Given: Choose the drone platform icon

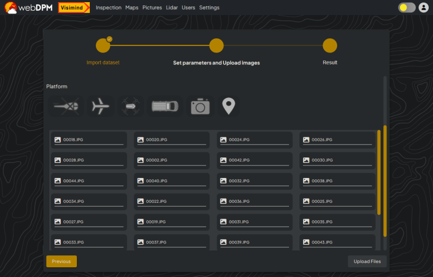Looking at the screenshot, I should 130,106.
